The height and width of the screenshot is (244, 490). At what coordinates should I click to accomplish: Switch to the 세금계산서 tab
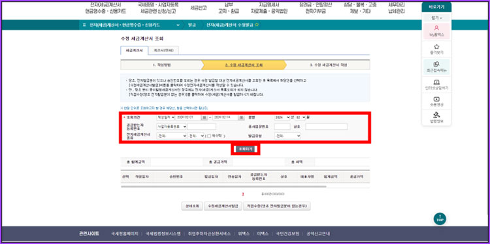134,50
